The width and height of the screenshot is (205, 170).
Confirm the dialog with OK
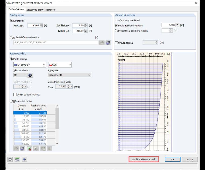pyautogui.click(x=173, y=159)
